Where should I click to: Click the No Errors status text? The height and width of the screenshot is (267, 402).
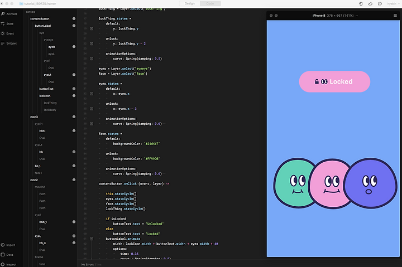click(x=88, y=264)
